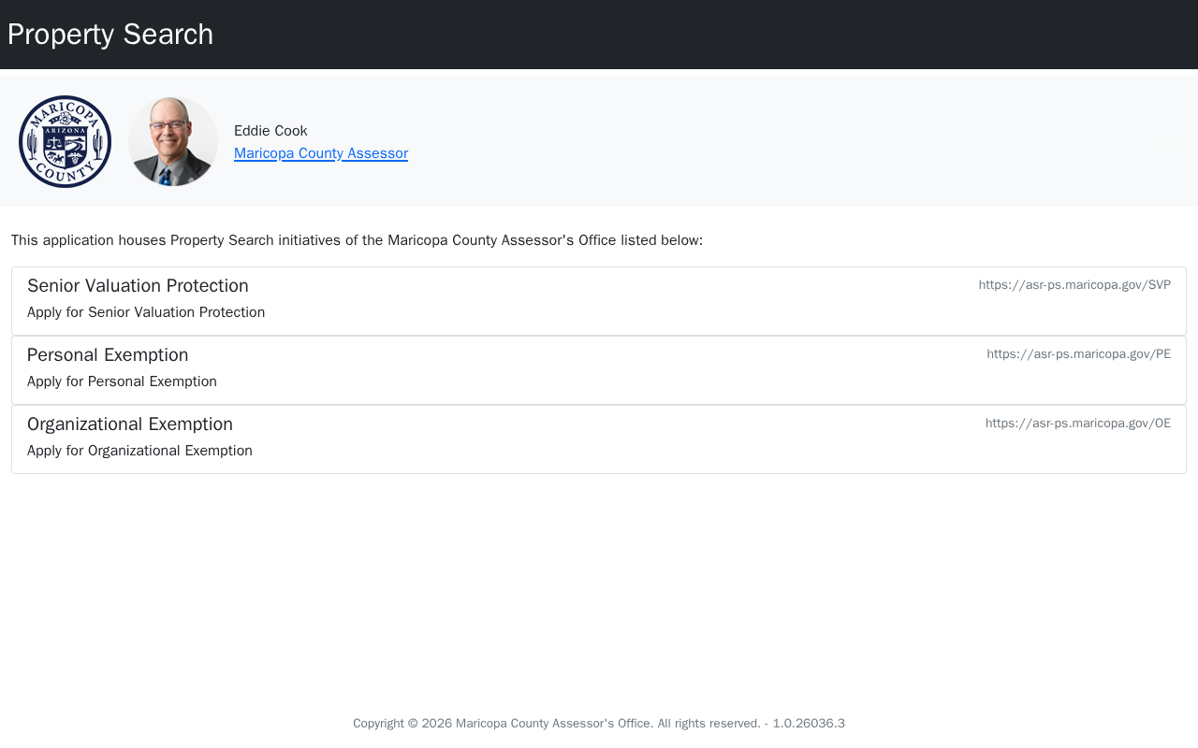This screenshot has width=1198, height=748.
Task: Click the version number 1.0.26036.3 in the footer
Action: pyautogui.click(x=809, y=724)
